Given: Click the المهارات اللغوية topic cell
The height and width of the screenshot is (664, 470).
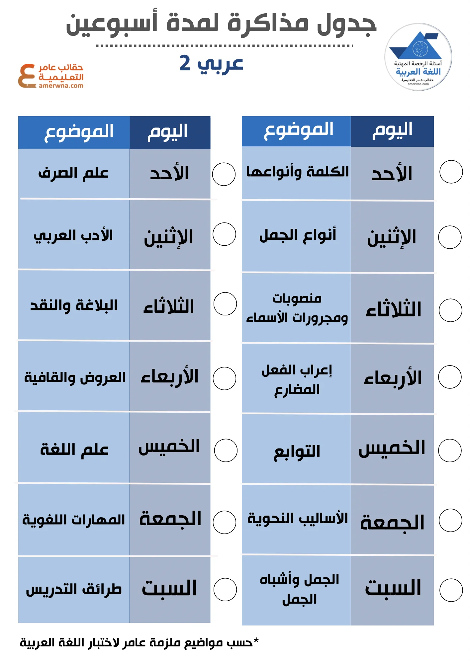Looking at the screenshot, I should pos(74,520).
